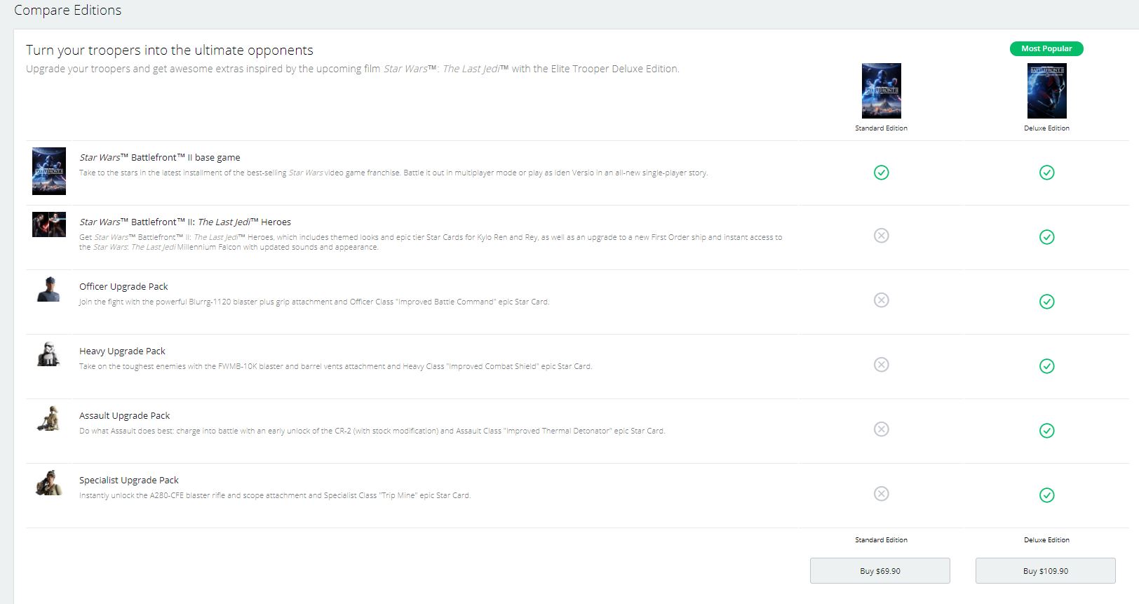Click the Specialist Upgrade Pack title
1139x604 pixels.
[129, 480]
